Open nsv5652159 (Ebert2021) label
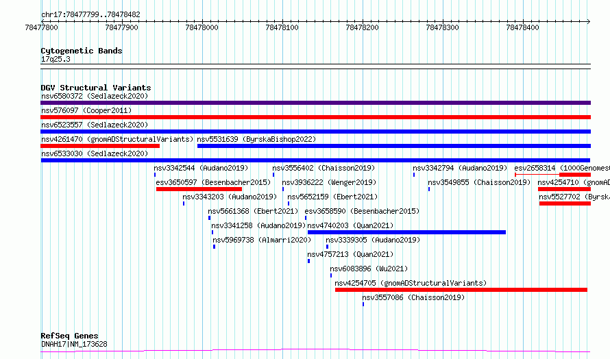 pyautogui.click(x=332, y=197)
